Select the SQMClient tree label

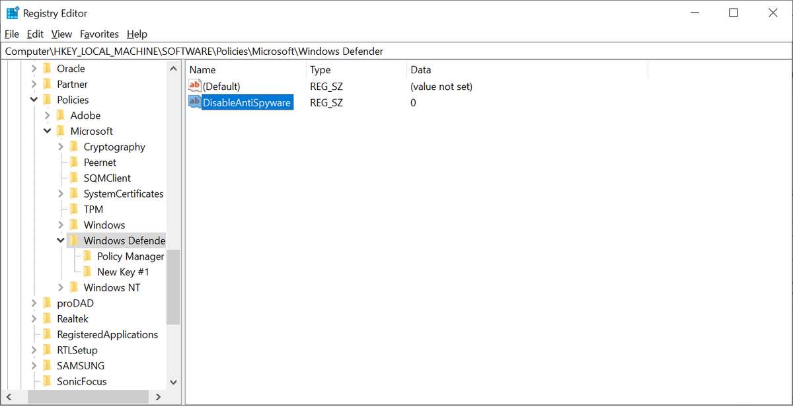[107, 178]
